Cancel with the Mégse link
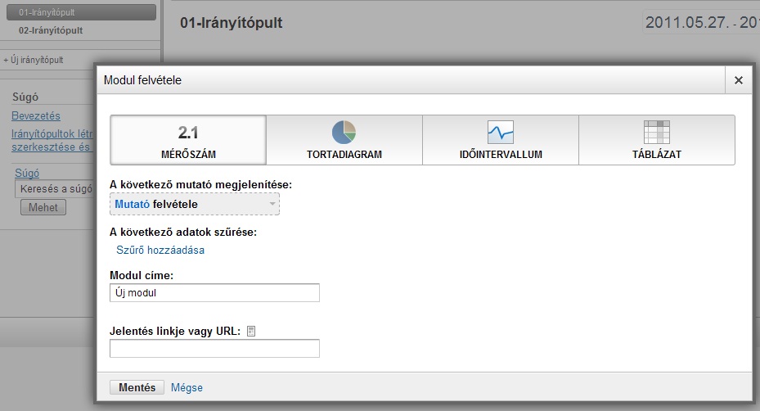 (x=187, y=388)
